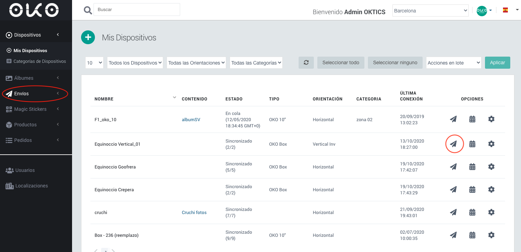This screenshot has height=252, width=521.
Task: Click the ESTADO column header
Action: [x=234, y=99]
